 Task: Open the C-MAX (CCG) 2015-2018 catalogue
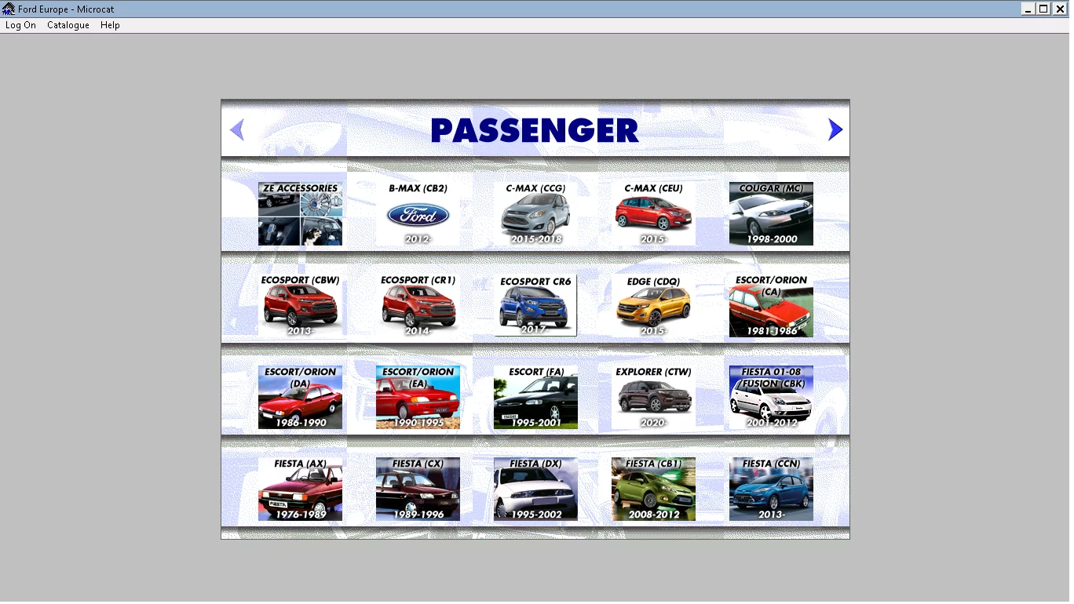535,213
